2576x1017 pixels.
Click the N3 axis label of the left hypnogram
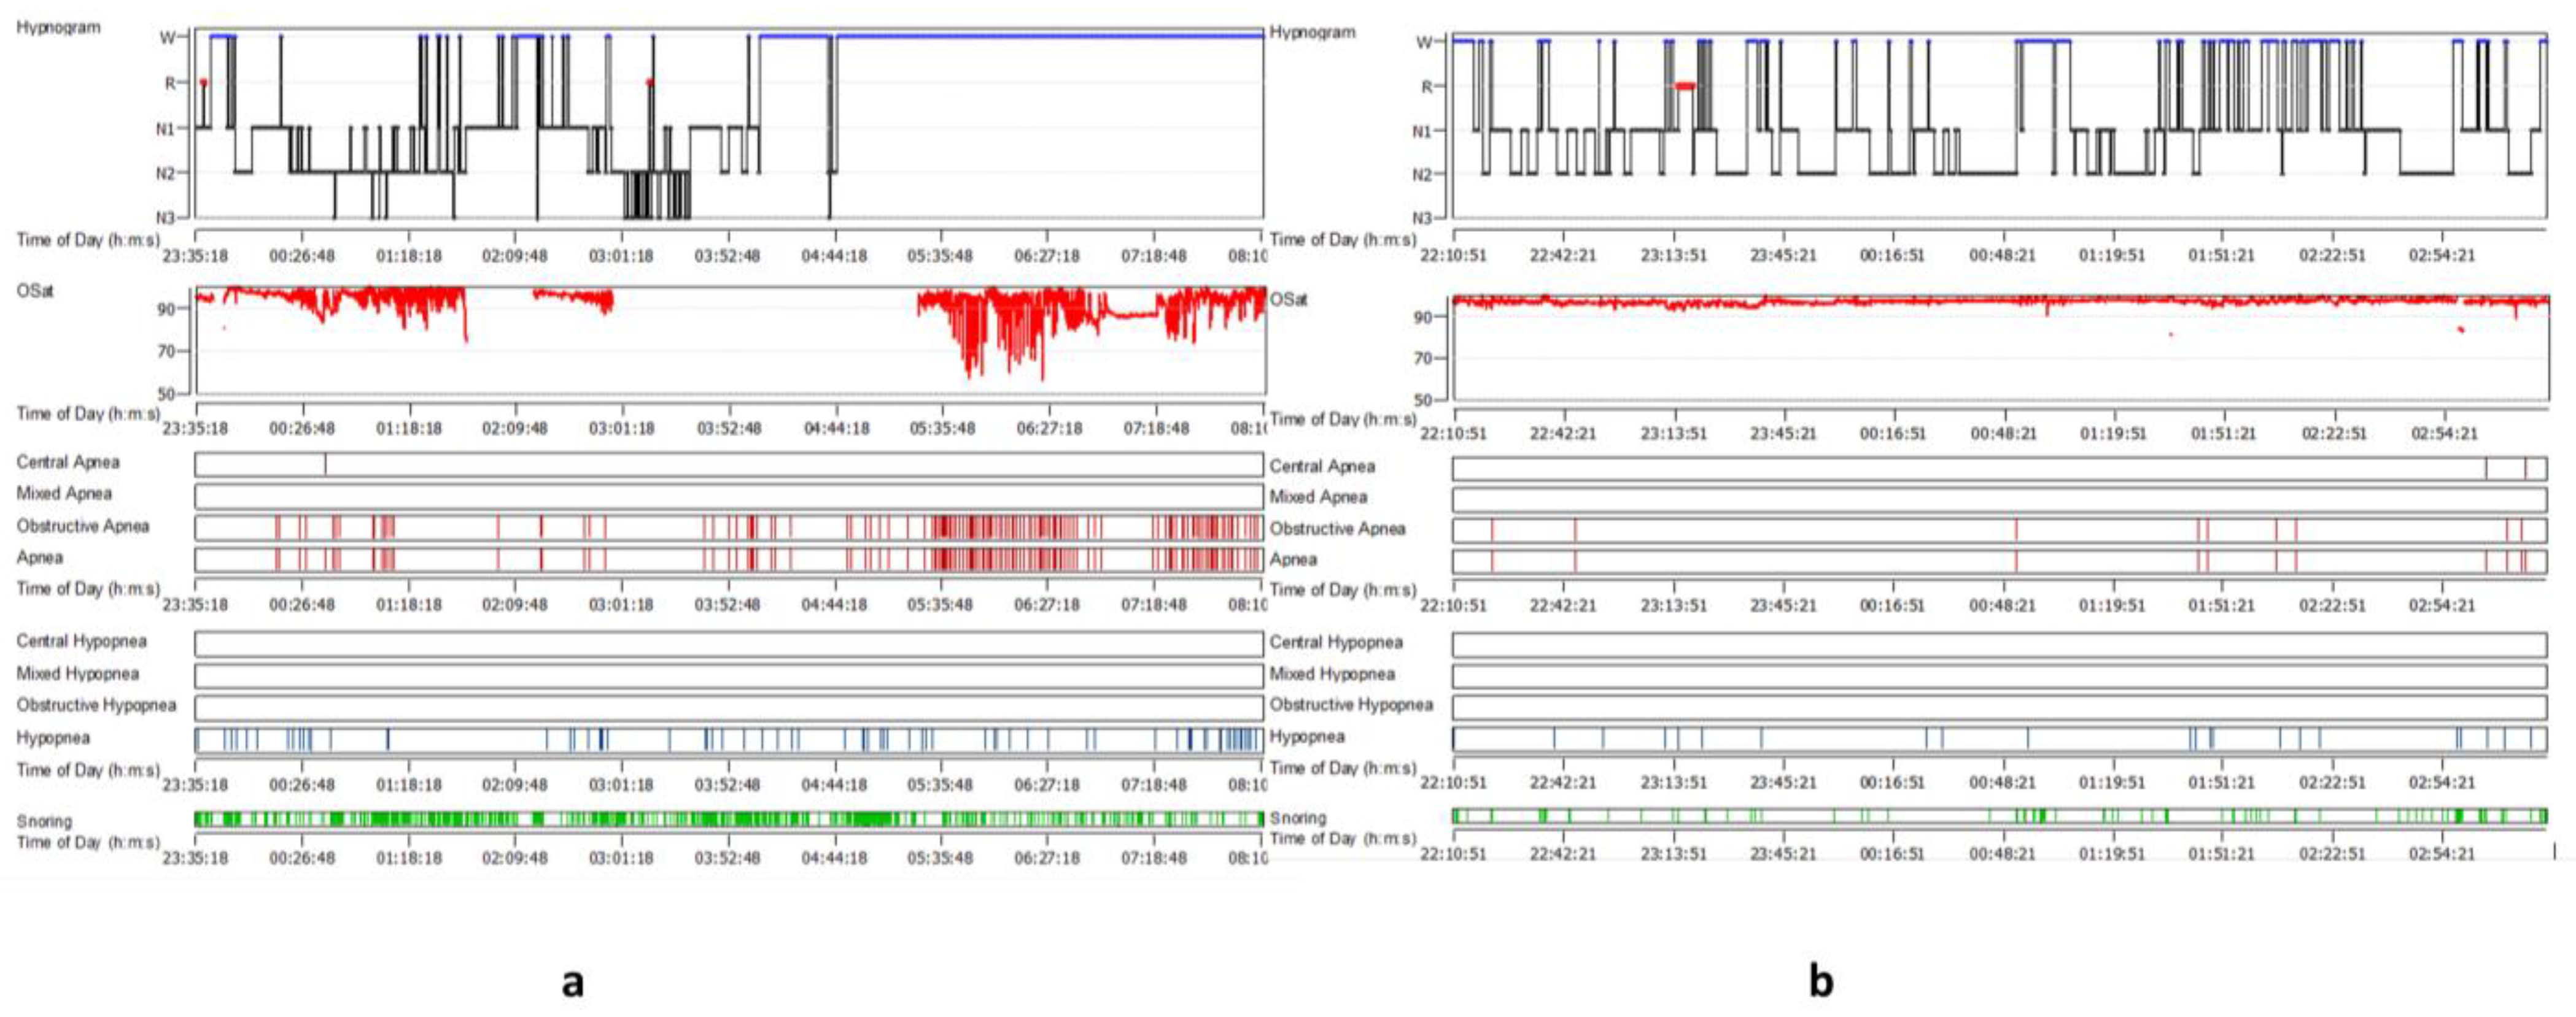click(165, 217)
